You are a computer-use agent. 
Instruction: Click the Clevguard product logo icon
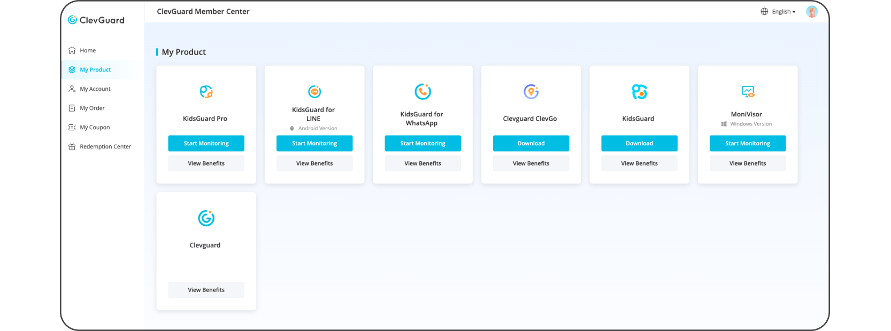206,218
